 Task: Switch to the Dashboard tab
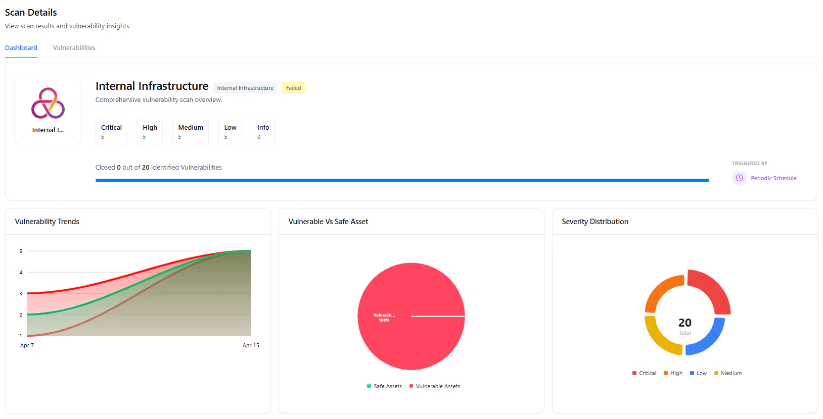coord(21,48)
